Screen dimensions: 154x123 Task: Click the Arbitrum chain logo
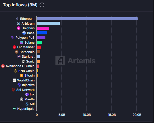19,24
